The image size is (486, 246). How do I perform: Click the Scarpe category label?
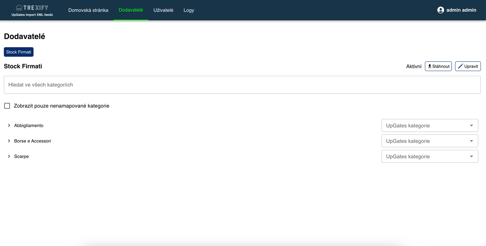click(22, 157)
